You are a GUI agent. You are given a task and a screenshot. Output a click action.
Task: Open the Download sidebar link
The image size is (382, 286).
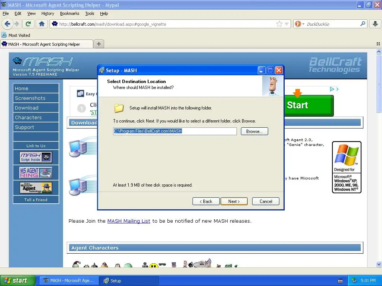point(36,108)
